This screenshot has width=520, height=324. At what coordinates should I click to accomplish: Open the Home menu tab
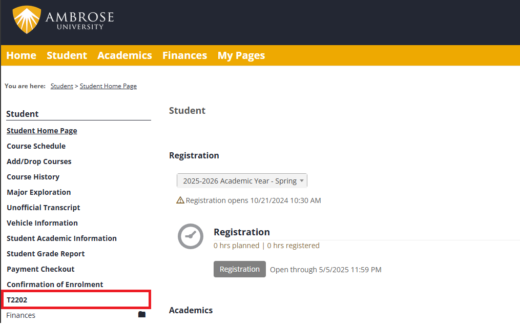[21, 55]
